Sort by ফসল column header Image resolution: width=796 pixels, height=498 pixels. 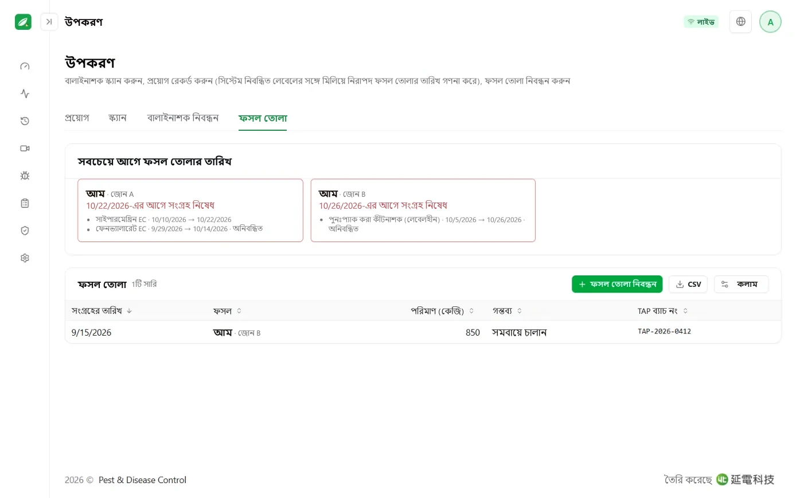tap(228, 310)
